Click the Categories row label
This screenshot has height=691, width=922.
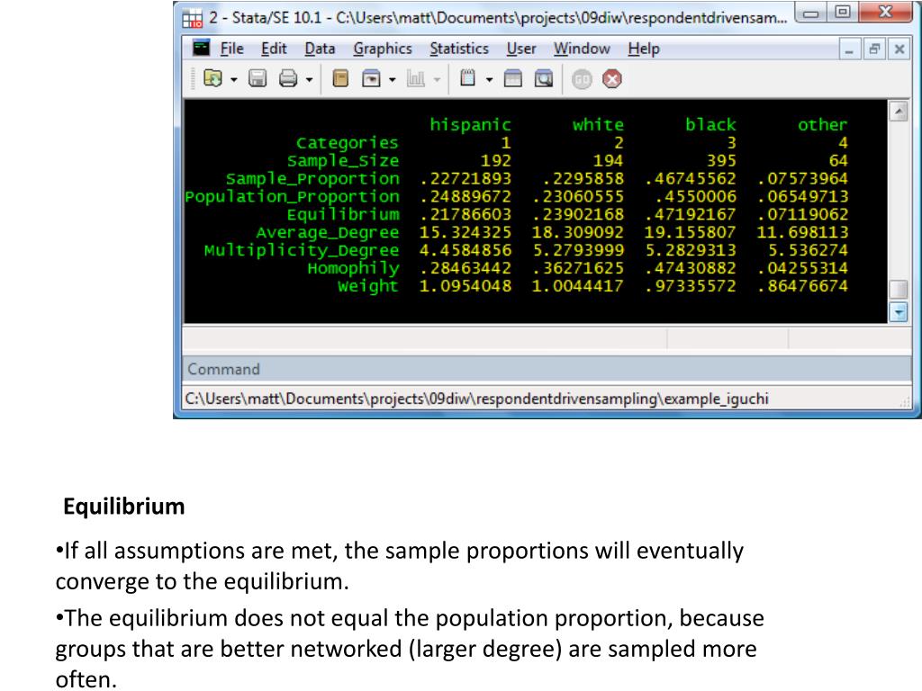[x=347, y=143]
